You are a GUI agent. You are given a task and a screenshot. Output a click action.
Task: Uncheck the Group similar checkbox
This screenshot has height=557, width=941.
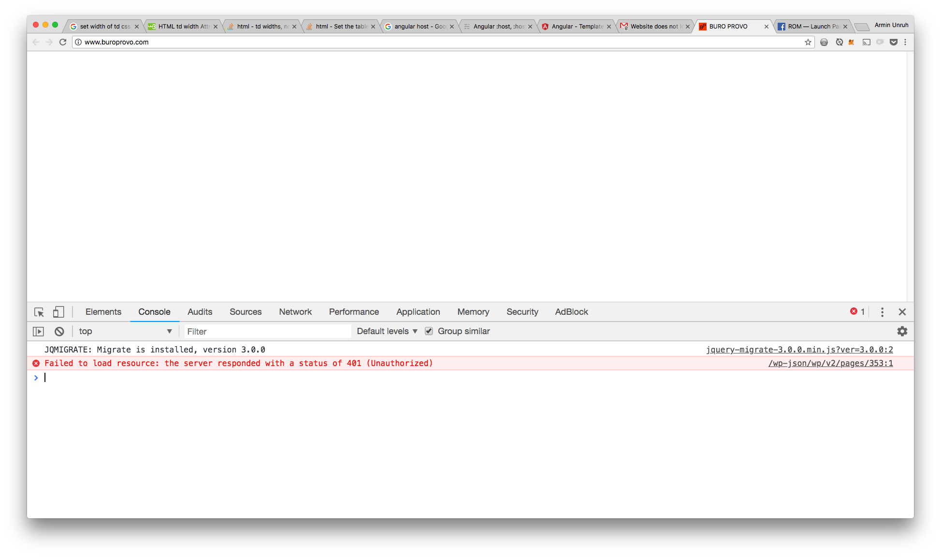click(x=429, y=331)
